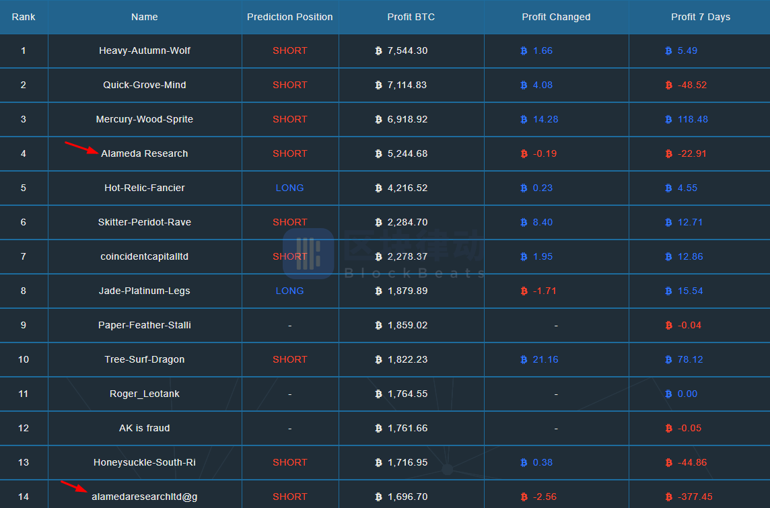Click 7-day profit value -22.91
The image size is (770, 508).
[692, 153]
